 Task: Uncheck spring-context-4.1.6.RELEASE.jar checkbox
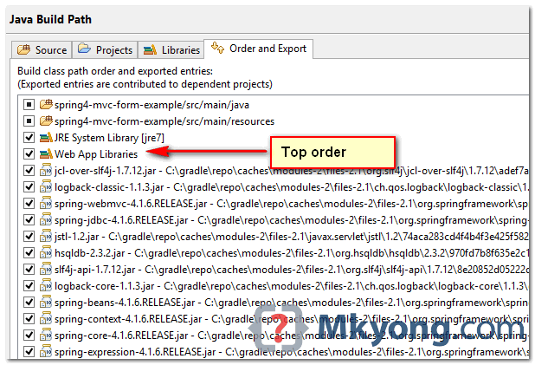[29, 318]
